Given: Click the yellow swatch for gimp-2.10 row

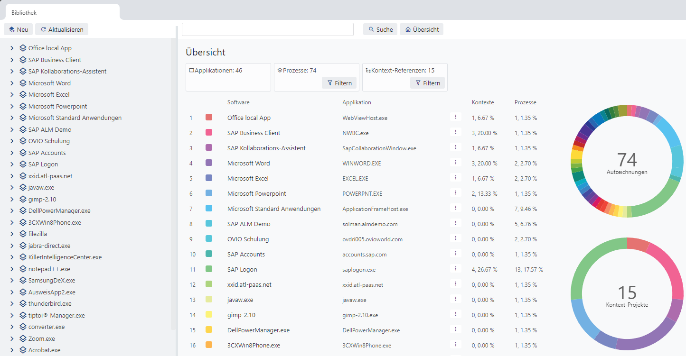Looking at the screenshot, I should [209, 314].
